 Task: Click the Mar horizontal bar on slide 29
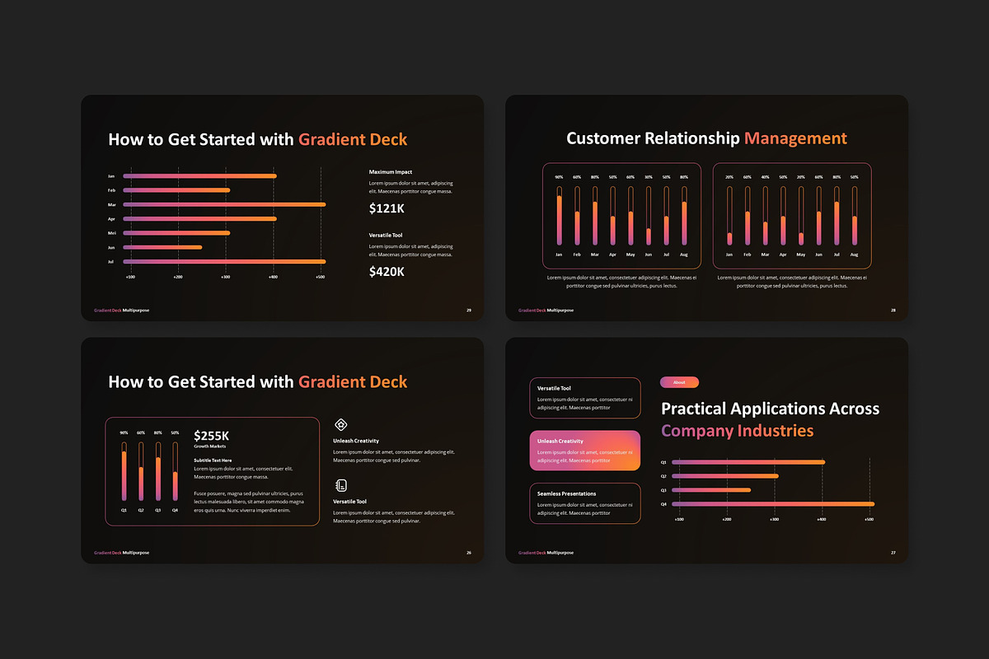224,204
